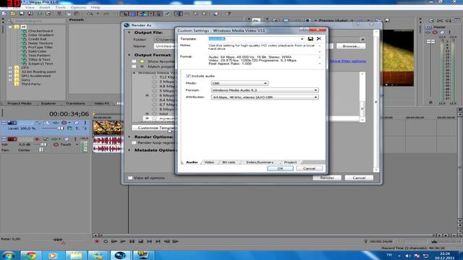Open Windows Start menu orb
The width and height of the screenshot is (463, 260).
click(x=8, y=255)
